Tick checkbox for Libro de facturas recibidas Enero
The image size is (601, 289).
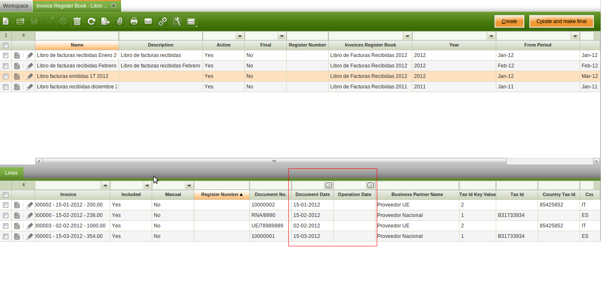[x=6, y=55]
